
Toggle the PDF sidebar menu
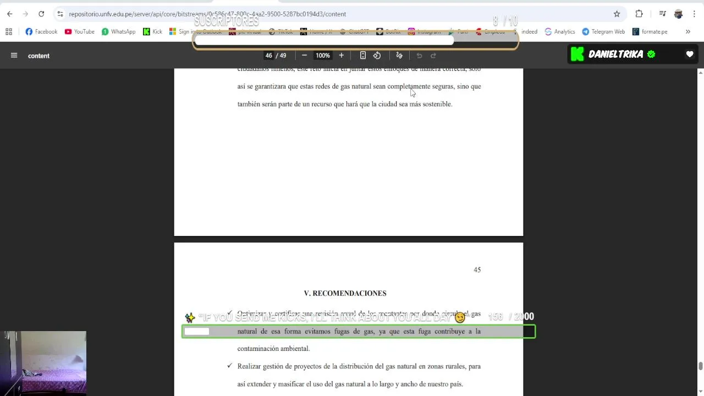[14, 56]
